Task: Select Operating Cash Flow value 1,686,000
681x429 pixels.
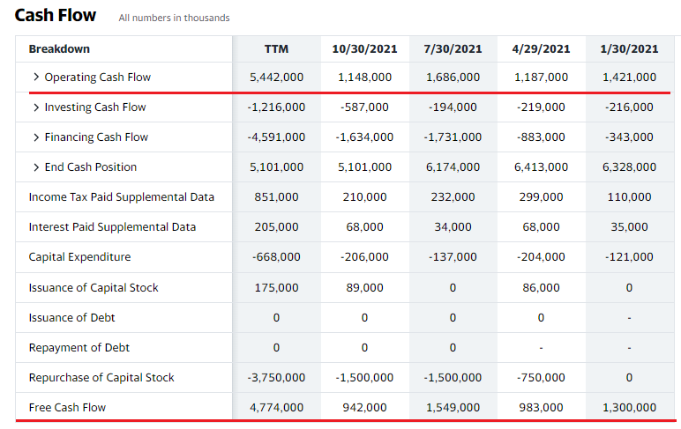Action: (453, 78)
